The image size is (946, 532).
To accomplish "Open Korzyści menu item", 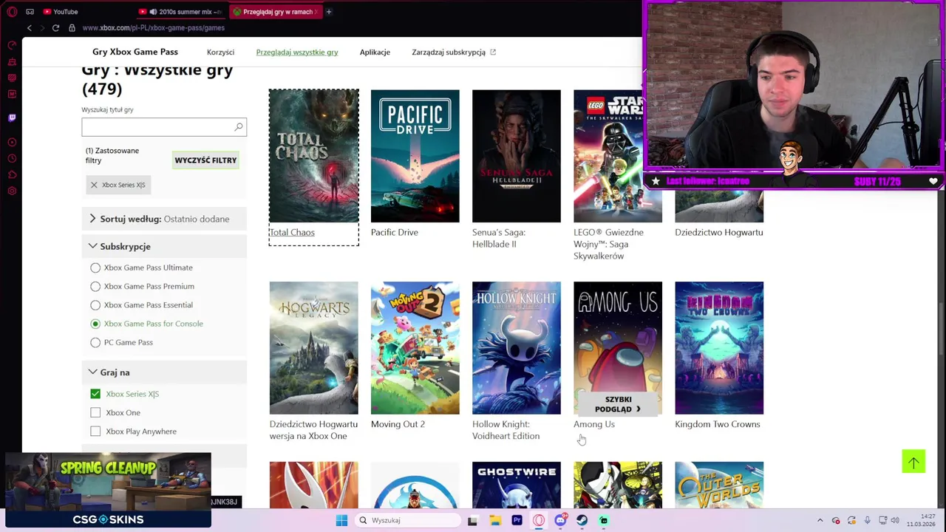I will [220, 52].
